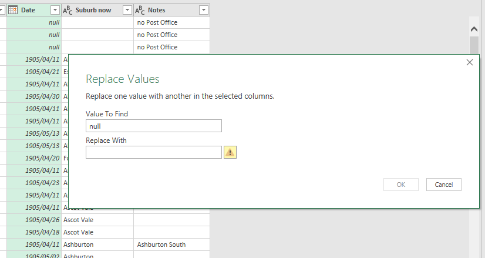The image size is (485, 258).
Task: Select the Notes column header
Action: pos(171,10)
